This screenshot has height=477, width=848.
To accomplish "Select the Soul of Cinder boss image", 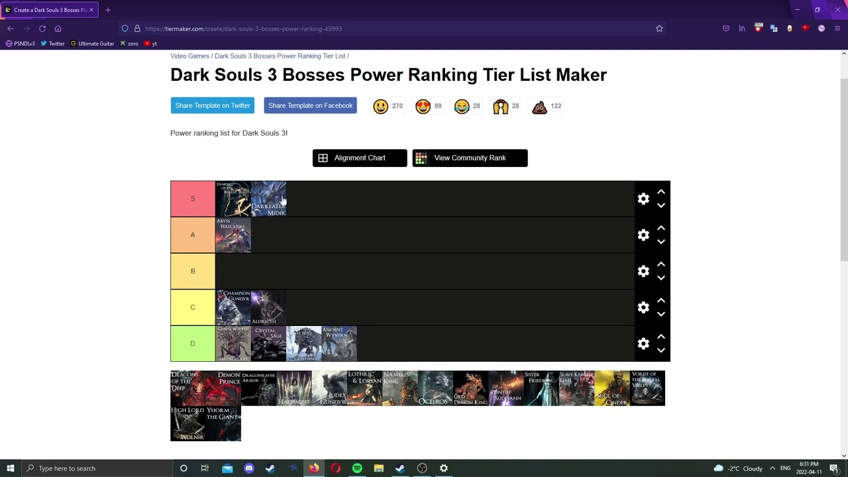I will (612, 388).
